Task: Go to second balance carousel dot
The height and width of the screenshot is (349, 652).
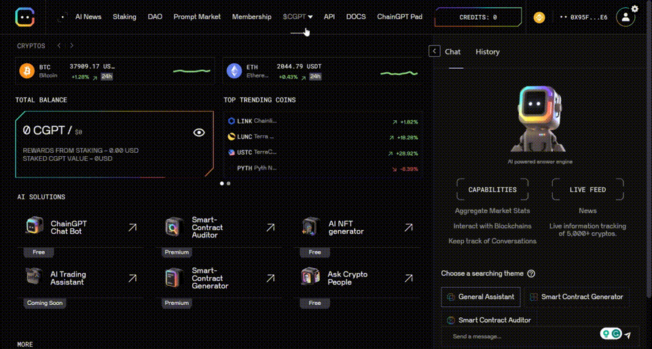Action: point(228,183)
